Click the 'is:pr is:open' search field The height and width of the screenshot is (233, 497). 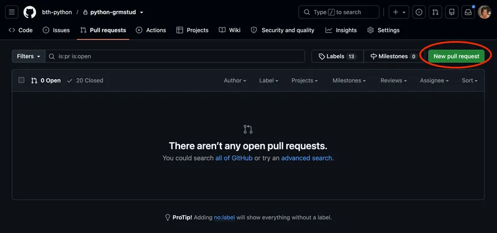(175, 56)
